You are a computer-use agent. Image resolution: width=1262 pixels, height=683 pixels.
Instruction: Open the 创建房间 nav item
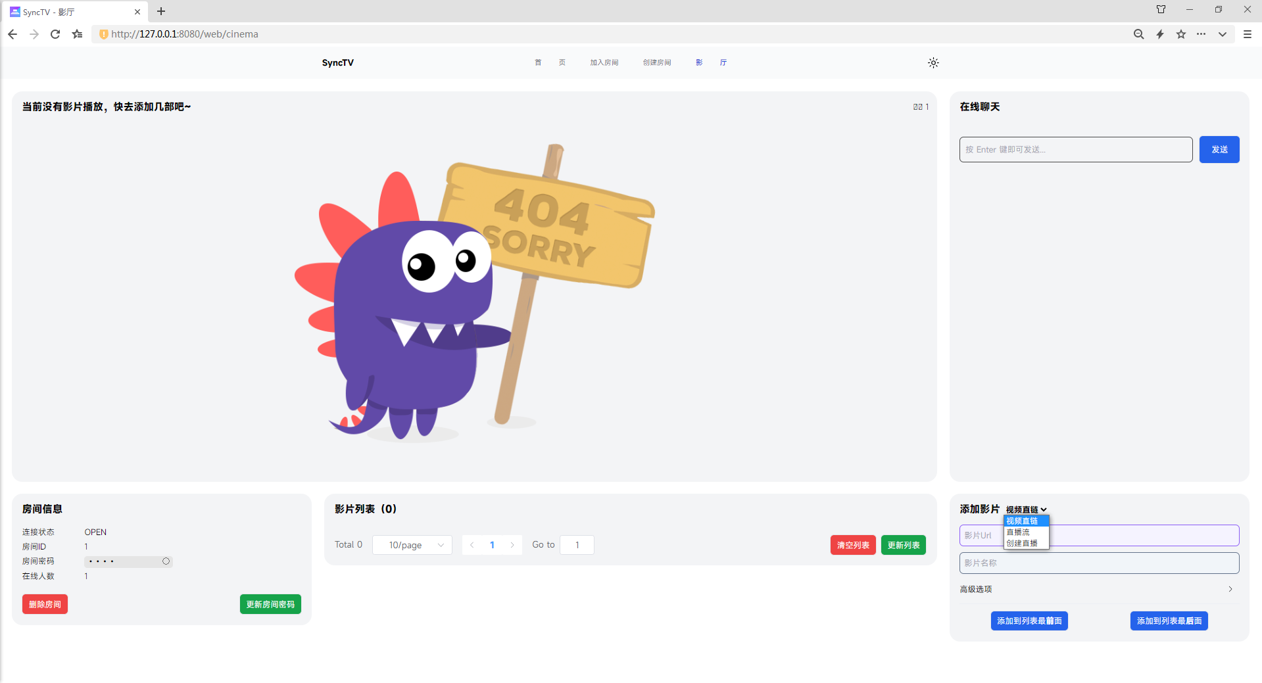(656, 63)
